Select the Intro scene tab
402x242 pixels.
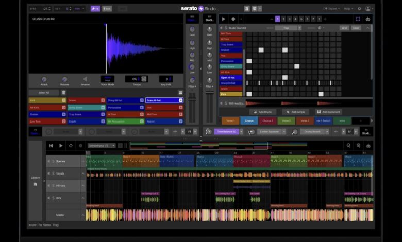point(342,120)
